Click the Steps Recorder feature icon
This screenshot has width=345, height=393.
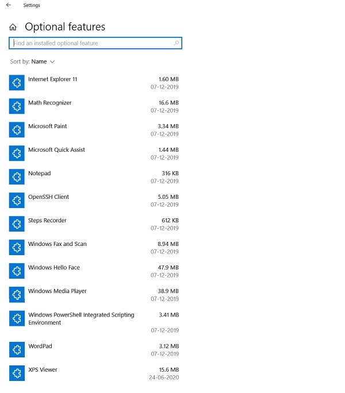pos(17,224)
